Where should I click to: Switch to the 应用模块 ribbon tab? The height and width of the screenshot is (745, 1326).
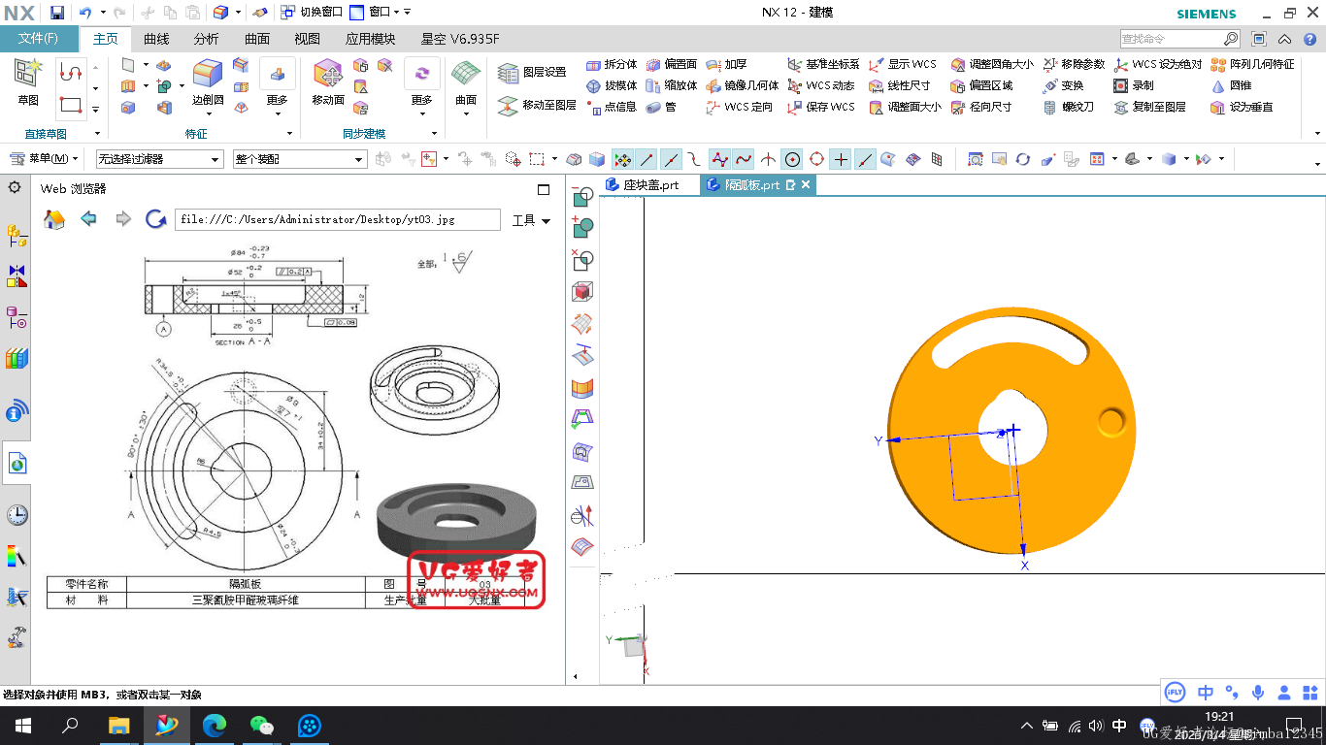point(371,39)
